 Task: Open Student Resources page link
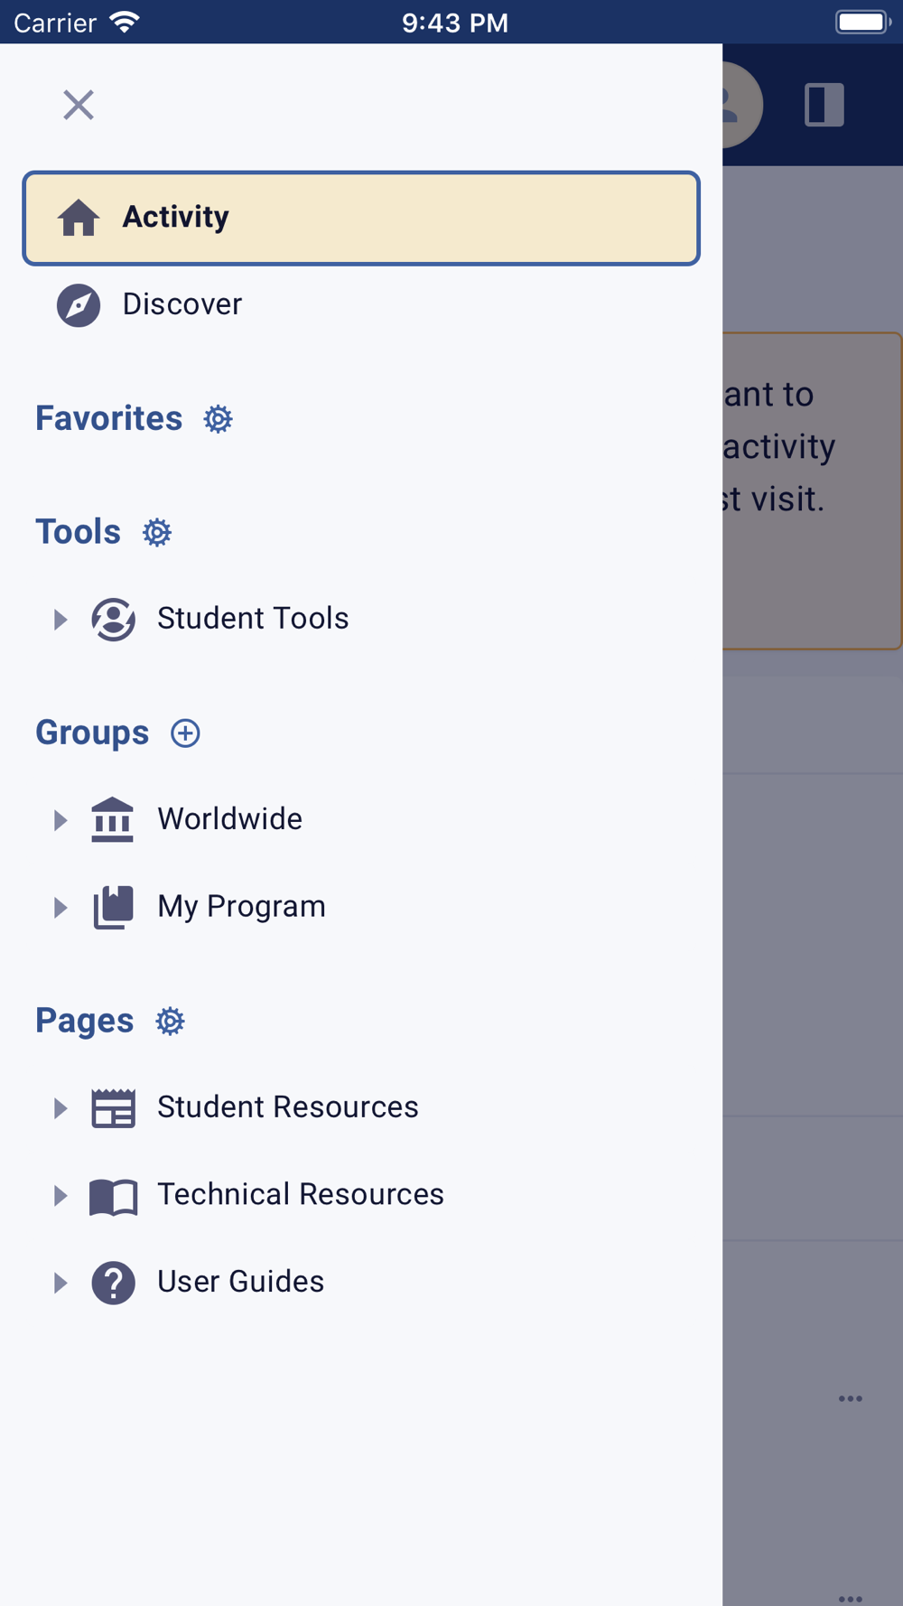[288, 1107]
